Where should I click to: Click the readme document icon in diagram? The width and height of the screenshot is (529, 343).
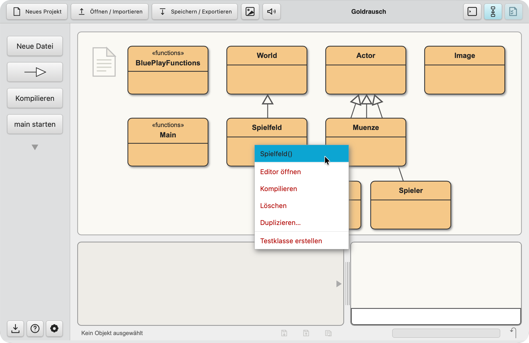click(104, 62)
